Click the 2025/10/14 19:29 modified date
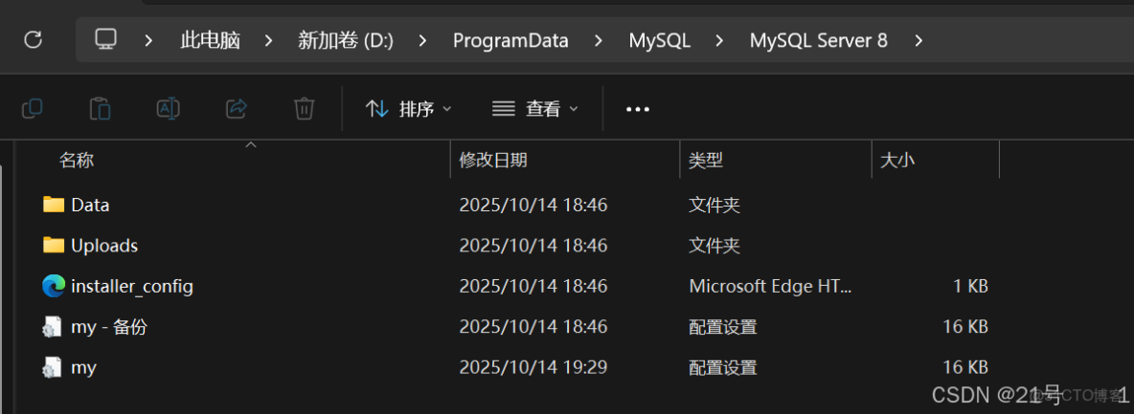 pos(533,368)
